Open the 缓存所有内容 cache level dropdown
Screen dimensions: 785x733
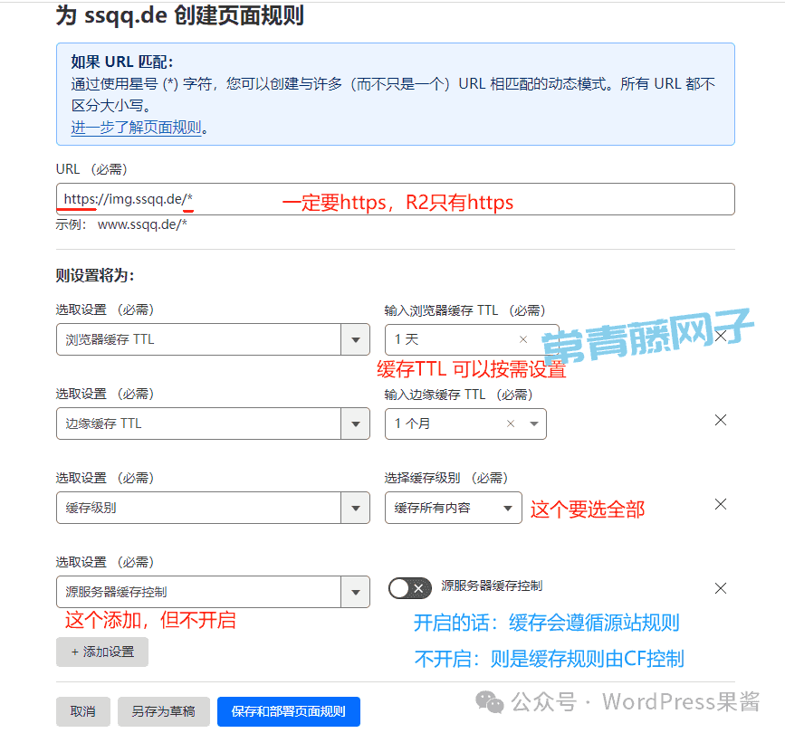453,508
